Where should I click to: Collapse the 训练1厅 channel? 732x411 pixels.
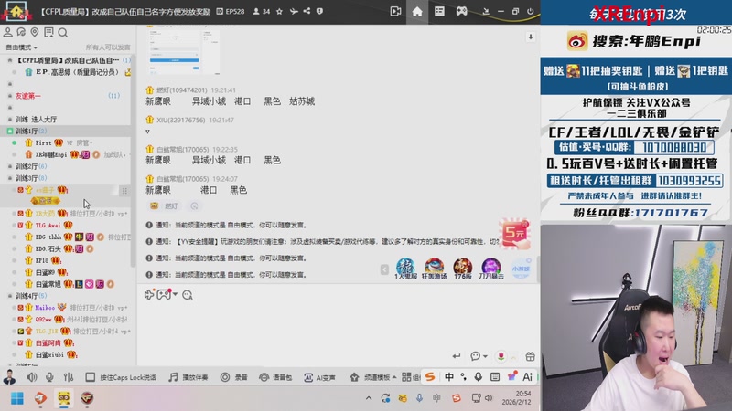coord(10,131)
